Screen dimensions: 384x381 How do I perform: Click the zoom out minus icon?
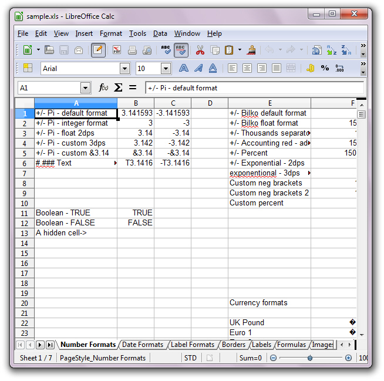pyautogui.click(x=273, y=358)
